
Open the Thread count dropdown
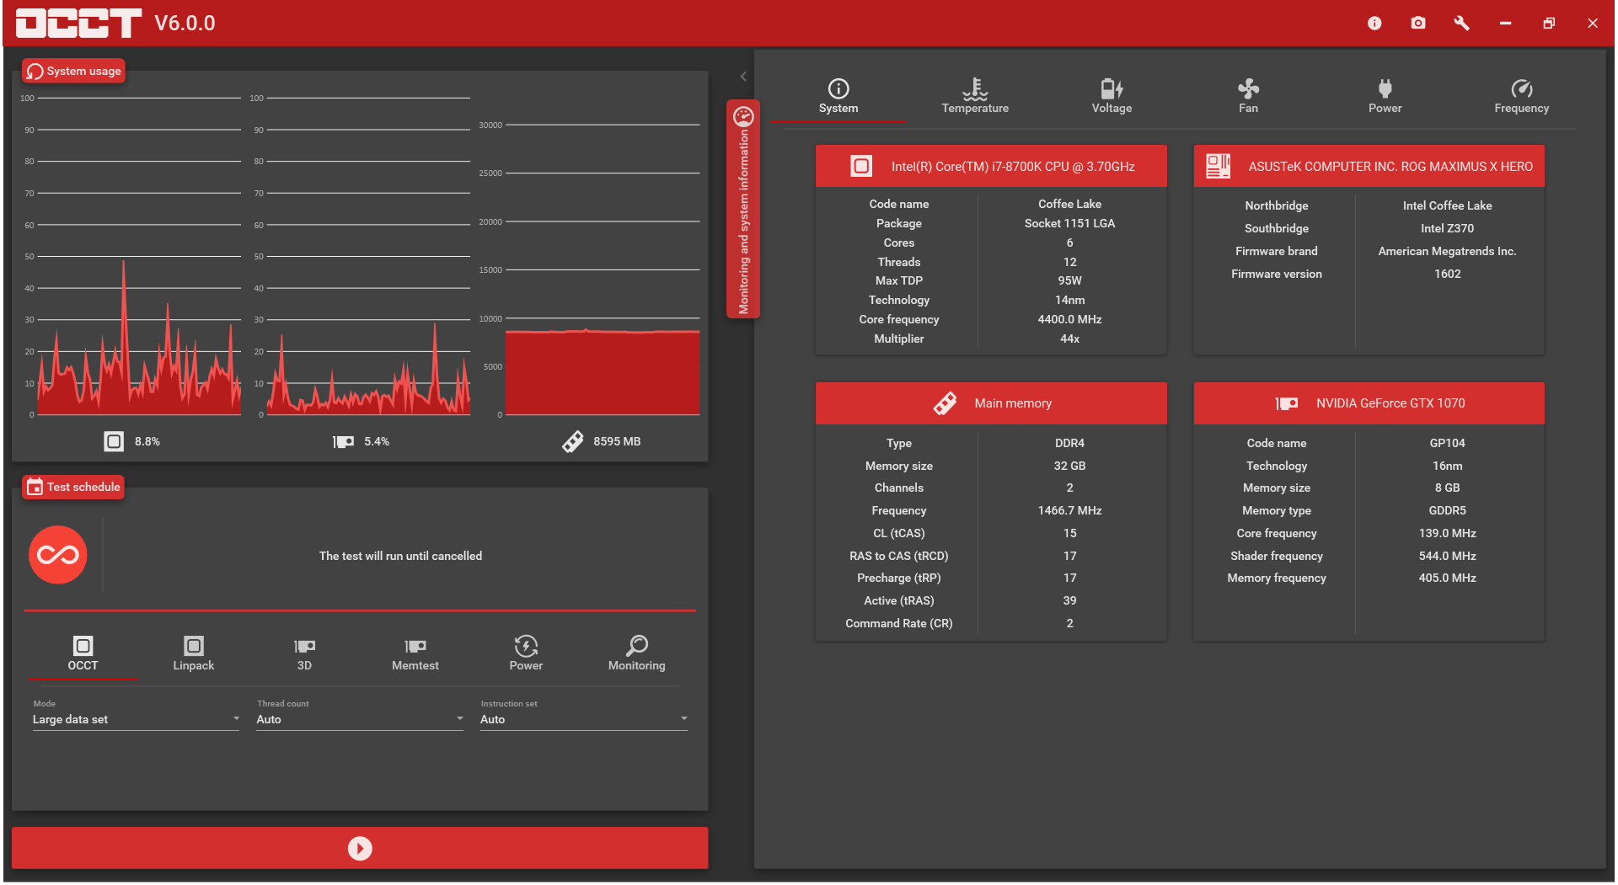(x=360, y=719)
